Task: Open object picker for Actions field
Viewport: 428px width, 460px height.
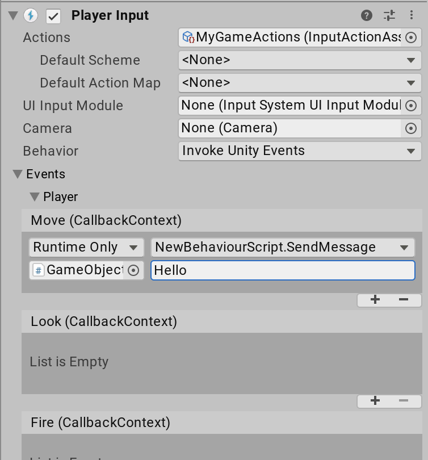Action: (x=411, y=37)
